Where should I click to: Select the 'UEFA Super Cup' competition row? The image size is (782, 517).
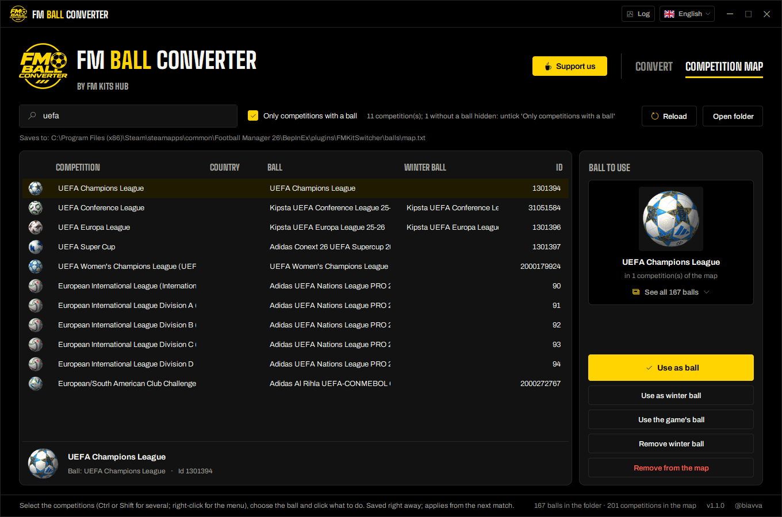click(x=296, y=247)
